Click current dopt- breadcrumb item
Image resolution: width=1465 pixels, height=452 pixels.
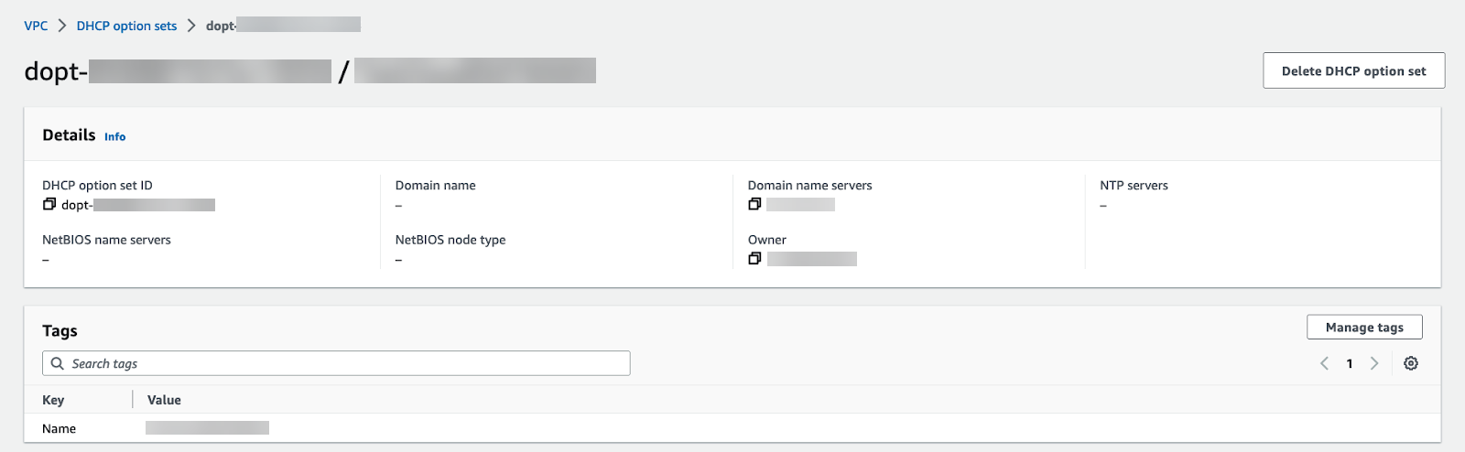tap(282, 26)
